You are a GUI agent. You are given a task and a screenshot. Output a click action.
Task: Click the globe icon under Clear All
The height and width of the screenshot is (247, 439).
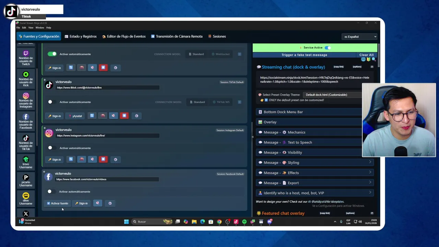click(x=363, y=59)
